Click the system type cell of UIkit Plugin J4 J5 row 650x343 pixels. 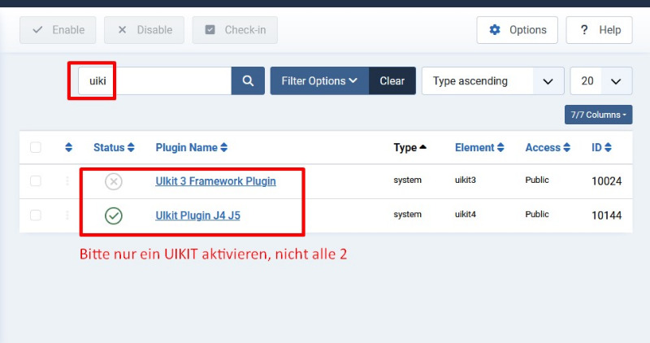pos(408,215)
